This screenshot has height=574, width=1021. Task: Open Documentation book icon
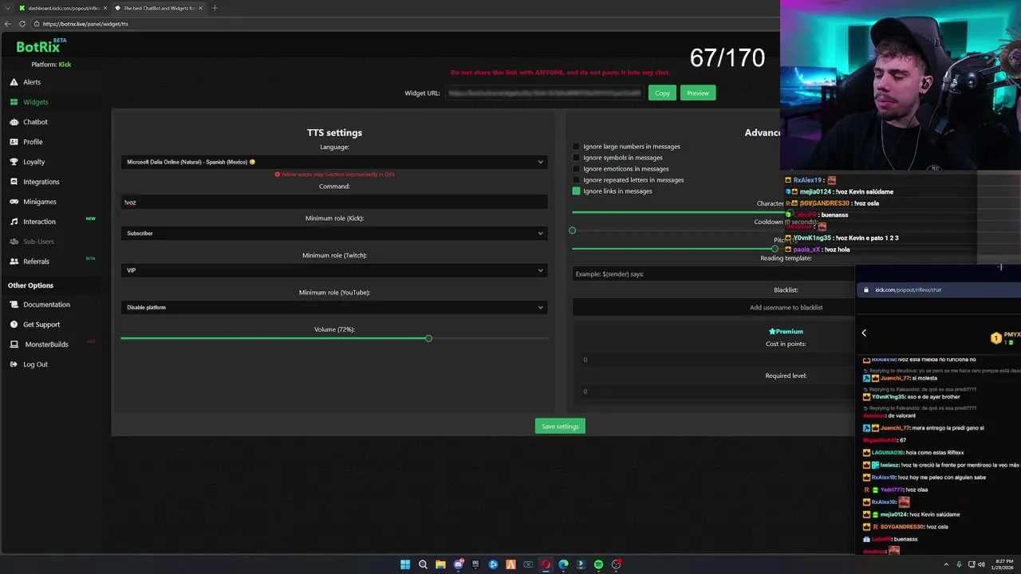point(14,305)
